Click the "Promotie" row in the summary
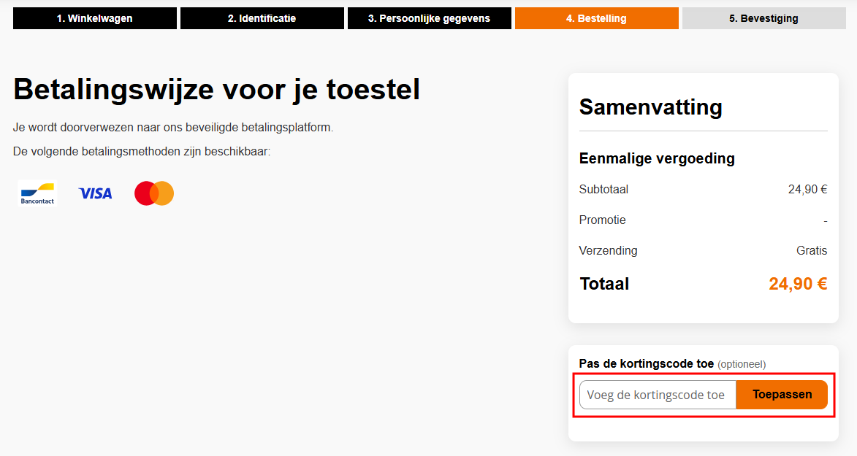This screenshot has width=857, height=456. [602, 220]
